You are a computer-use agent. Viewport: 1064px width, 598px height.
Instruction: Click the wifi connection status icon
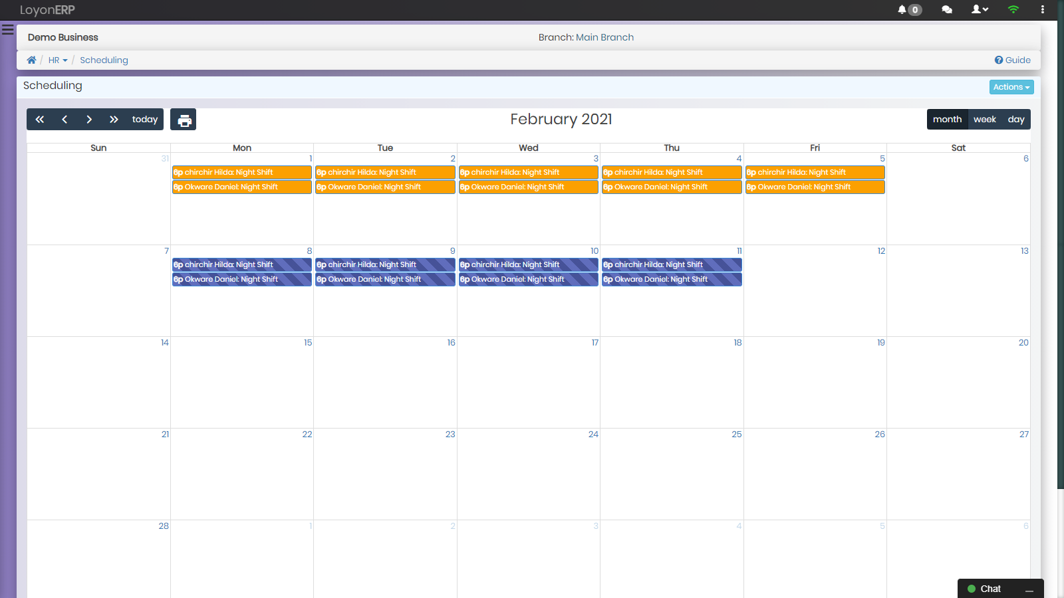(x=1013, y=9)
